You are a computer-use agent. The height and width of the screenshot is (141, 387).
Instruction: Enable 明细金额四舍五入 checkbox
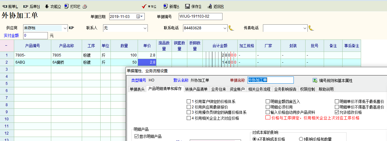[x=268, y=102]
